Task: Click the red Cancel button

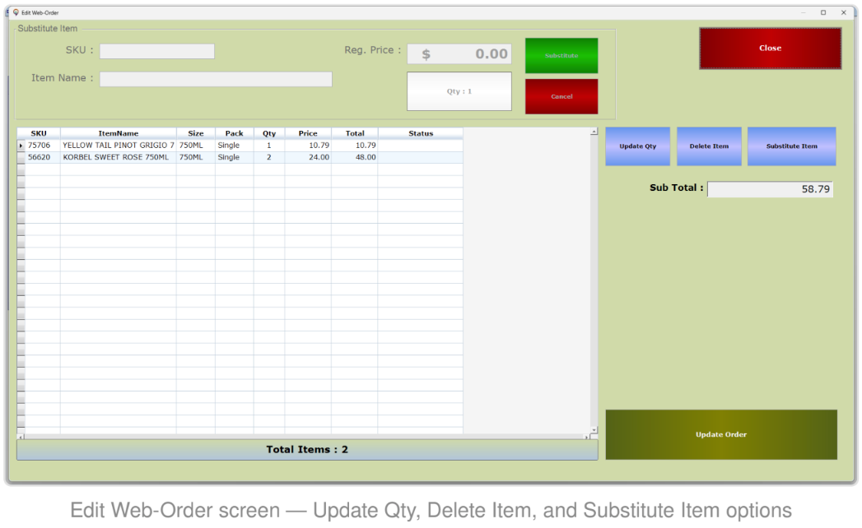Action: (561, 96)
